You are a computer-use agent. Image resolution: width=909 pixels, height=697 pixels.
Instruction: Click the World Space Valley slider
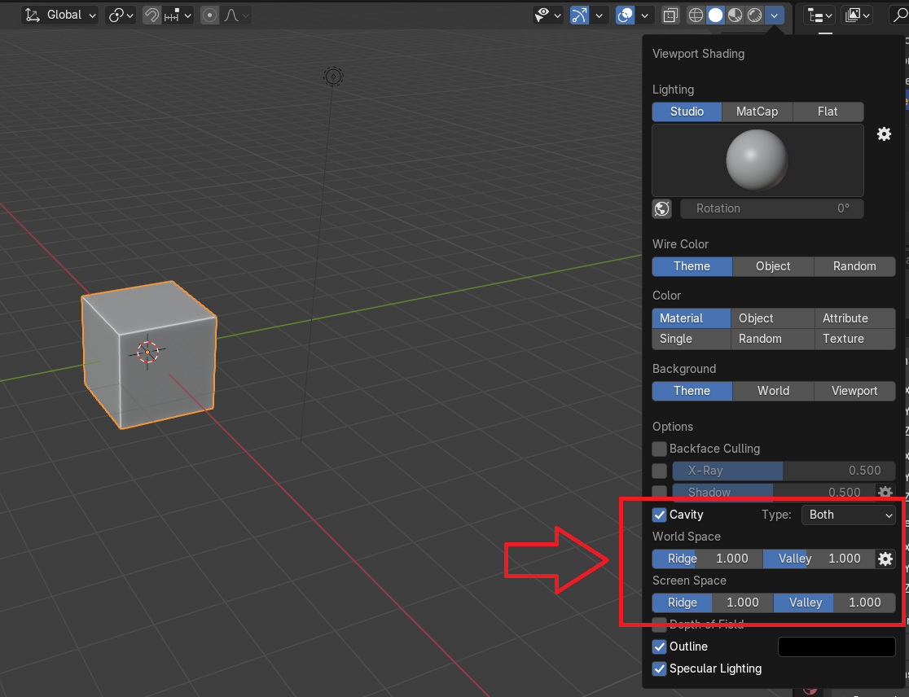click(x=819, y=559)
